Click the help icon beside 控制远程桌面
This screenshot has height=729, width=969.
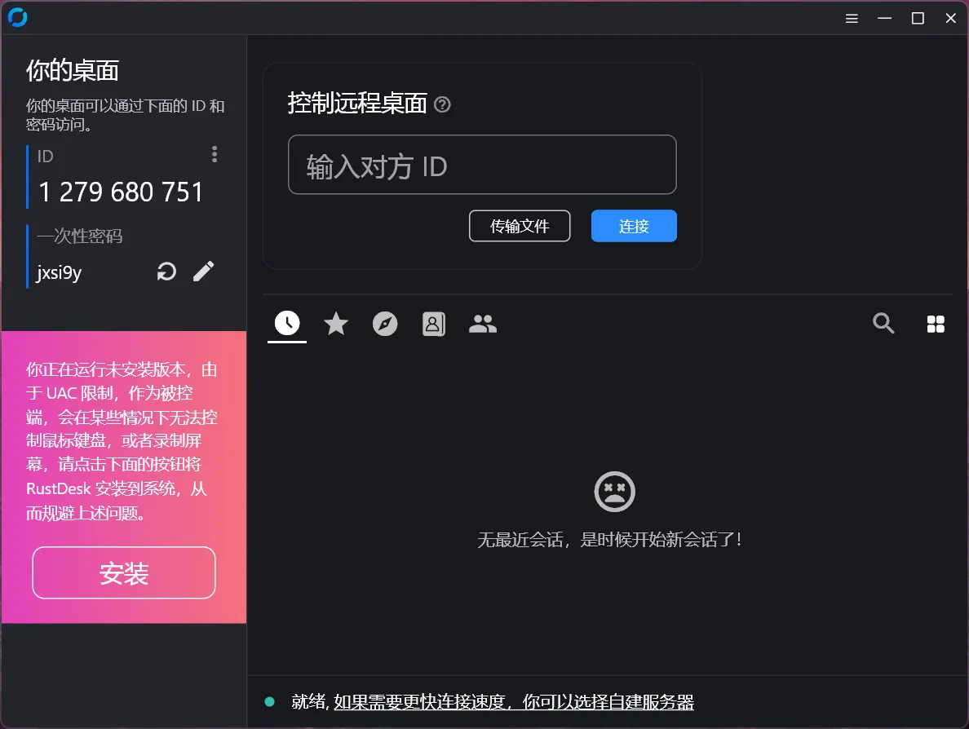(442, 104)
